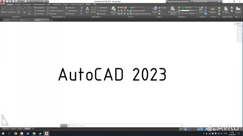243x136 pixels.
Task: Switch to the Главная ribbon tab
Action: click(9, 4)
